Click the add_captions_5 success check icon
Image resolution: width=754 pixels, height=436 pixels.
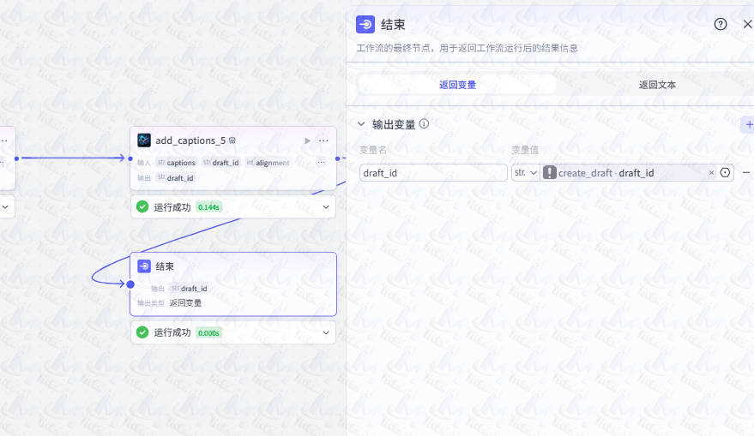coord(142,207)
